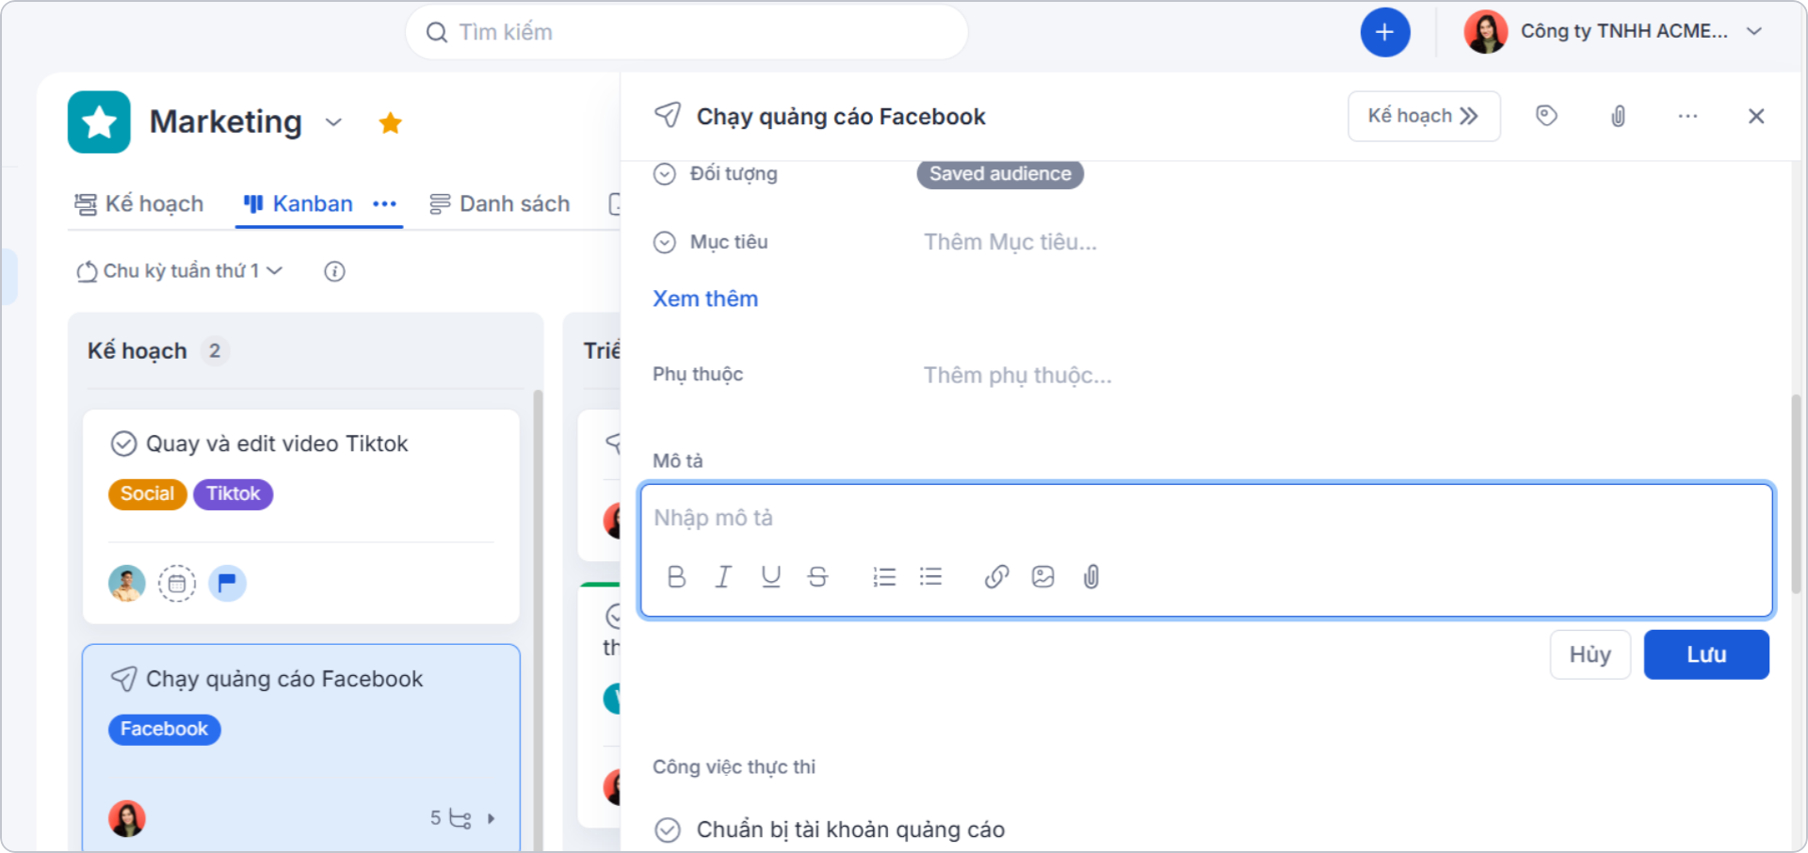Click the Nhập mô tả description field
The width and height of the screenshot is (1808, 853).
click(1205, 518)
